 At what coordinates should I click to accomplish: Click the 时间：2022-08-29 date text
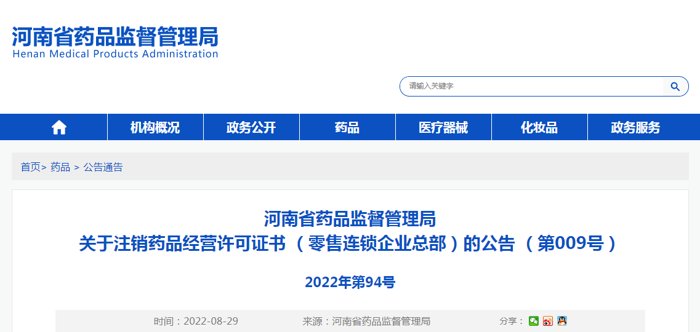pyautogui.click(x=196, y=322)
